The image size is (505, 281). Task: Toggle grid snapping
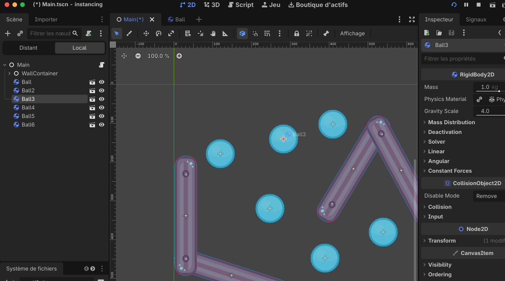pyautogui.click(x=267, y=33)
